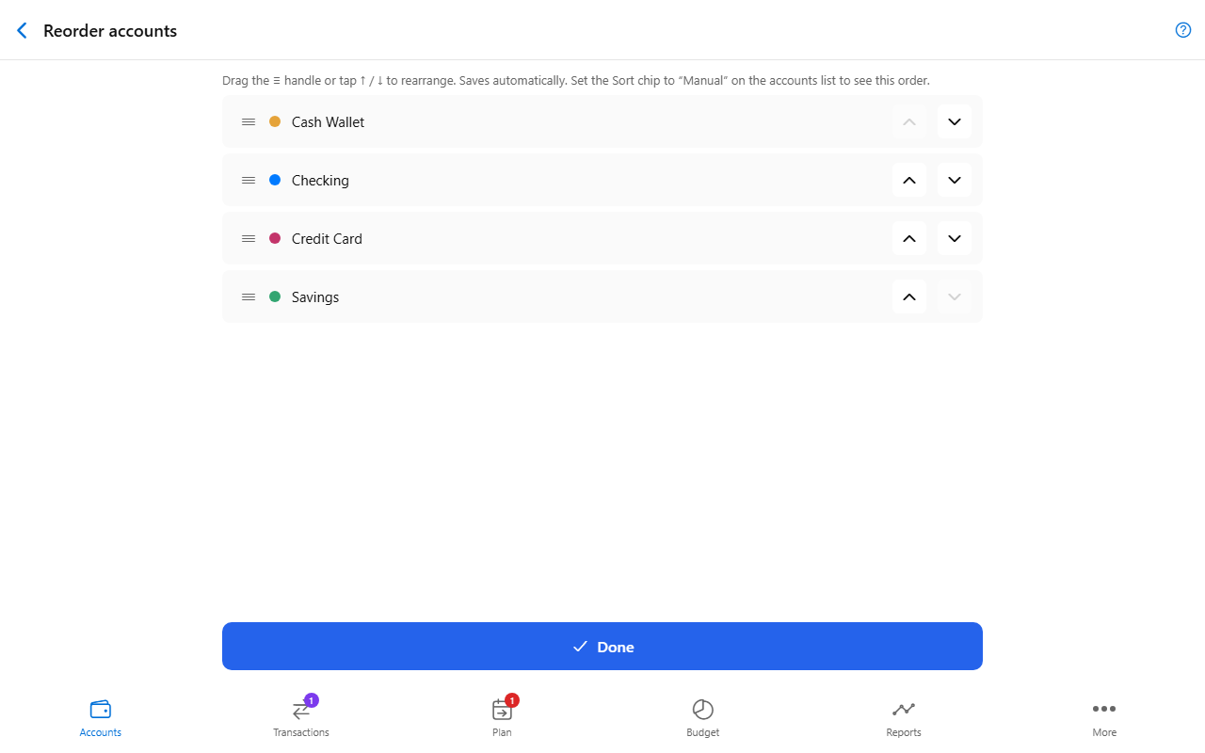Open the Accounts tab

tap(101, 718)
